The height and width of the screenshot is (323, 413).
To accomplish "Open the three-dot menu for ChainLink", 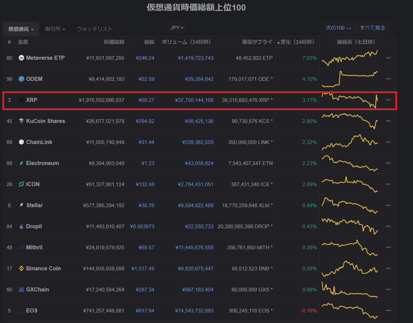I will coord(388,142).
